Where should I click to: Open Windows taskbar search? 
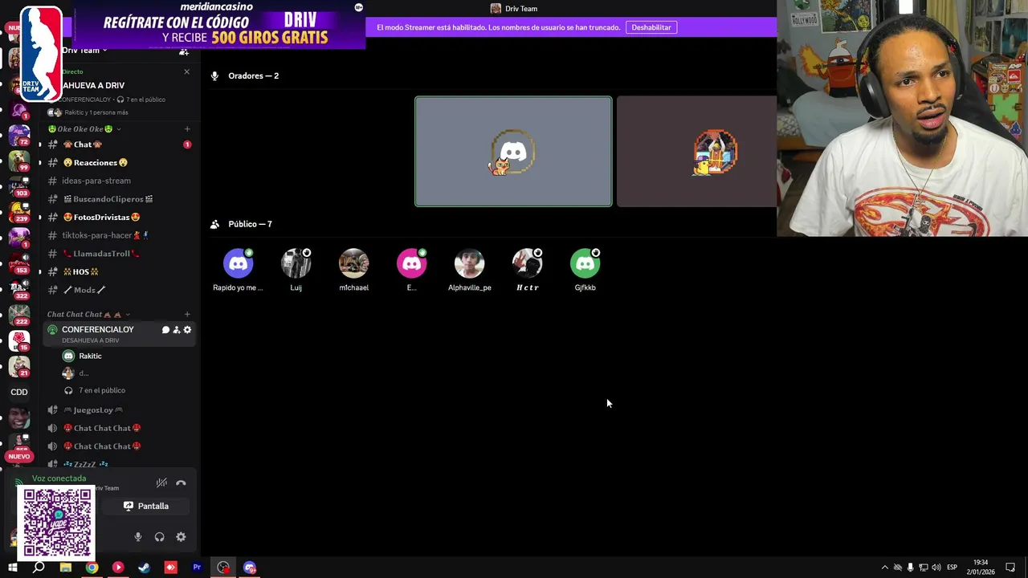click(39, 568)
